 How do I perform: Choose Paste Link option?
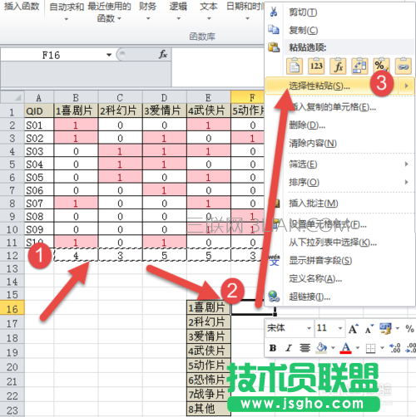[404, 66]
